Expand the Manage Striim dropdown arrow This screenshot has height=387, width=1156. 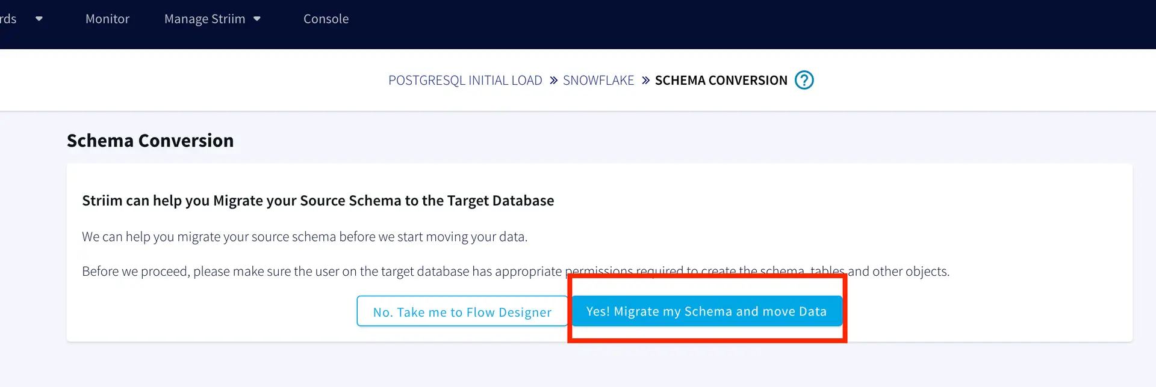257,19
